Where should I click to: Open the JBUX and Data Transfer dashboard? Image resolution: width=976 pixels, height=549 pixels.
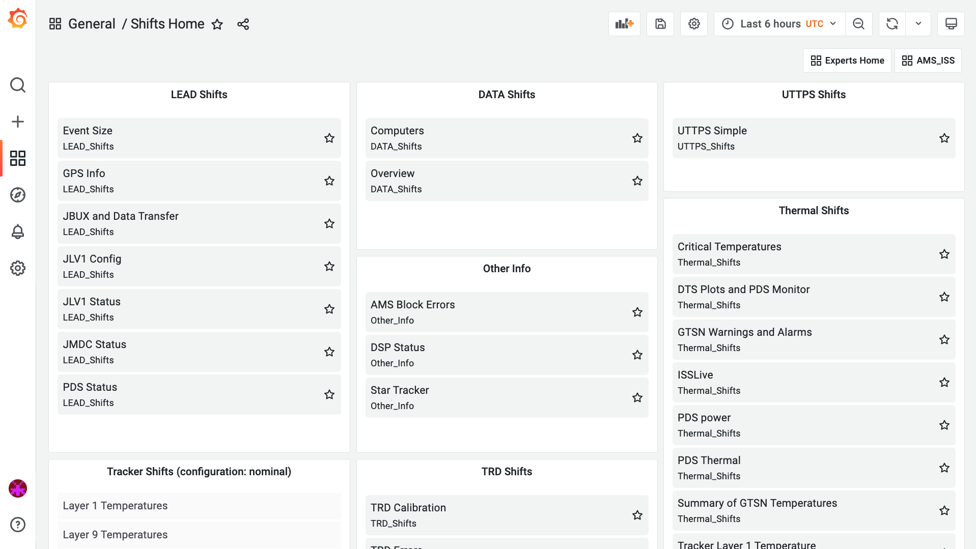121,216
